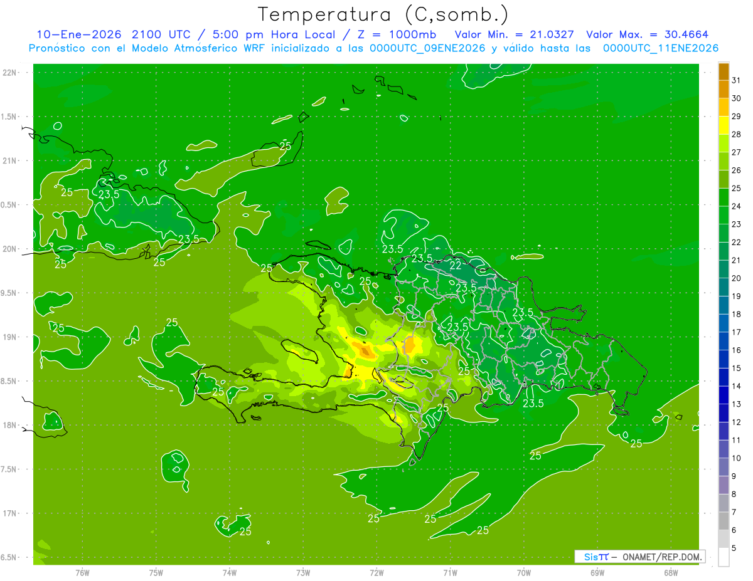
Task: Click the '69W' longitude axis label
Action: pos(597,572)
